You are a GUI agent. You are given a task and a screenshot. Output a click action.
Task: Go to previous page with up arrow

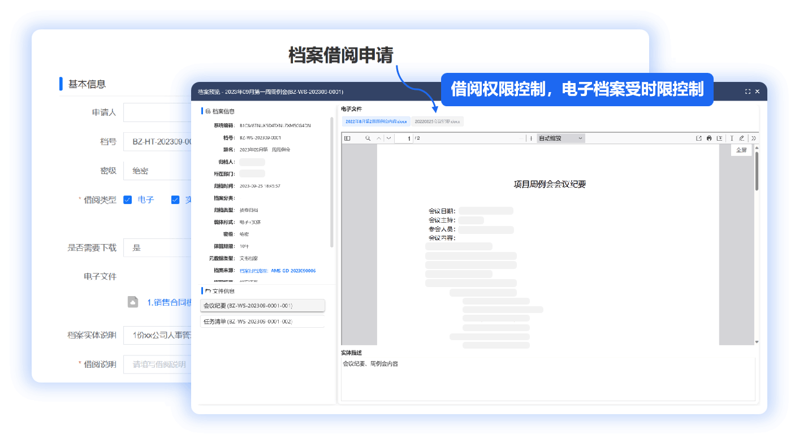pyautogui.click(x=379, y=138)
